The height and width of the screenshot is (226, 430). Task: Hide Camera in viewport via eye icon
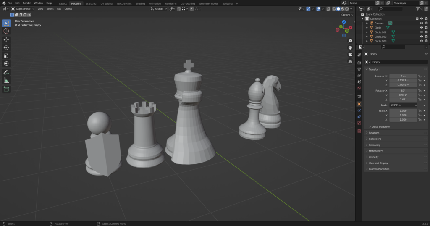coord(422,23)
